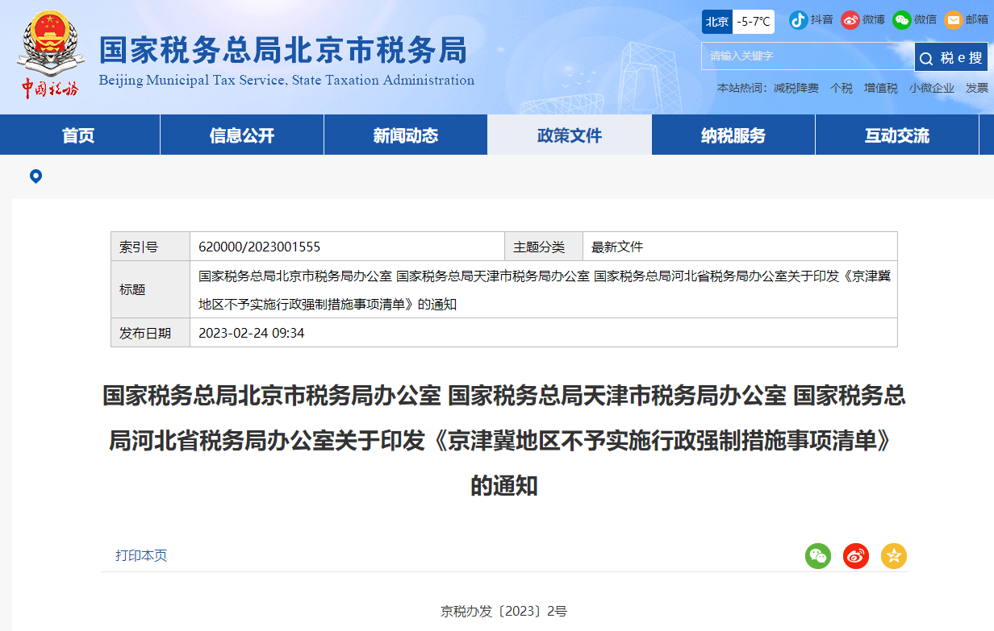Select publish date 2023-02-24 09:34
This screenshot has height=631, width=994.
(x=251, y=333)
